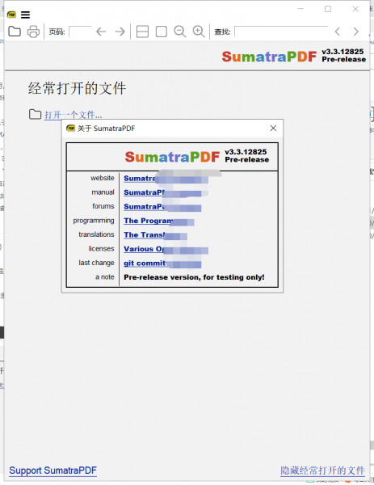Click the zoom out magnifier
The width and height of the screenshot is (374, 485).
tap(180, 32)
